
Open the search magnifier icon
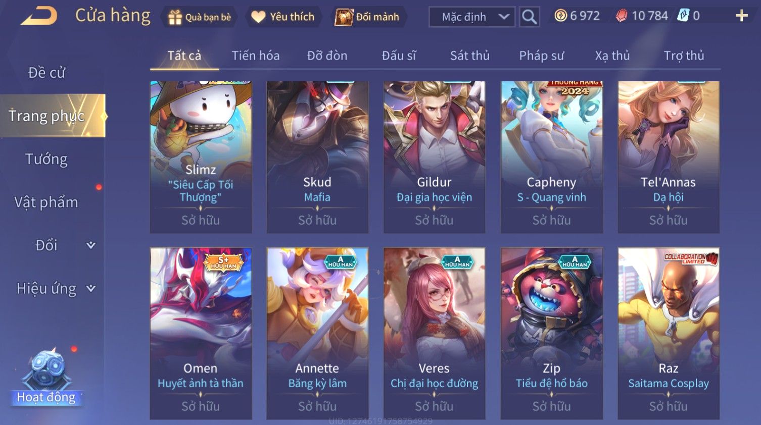529,17
